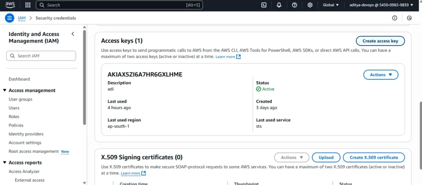Toggle the hamburger navigation menu
Image resolution: width=422 pixels, height=185 pixels.
click(x=9, y=18)
